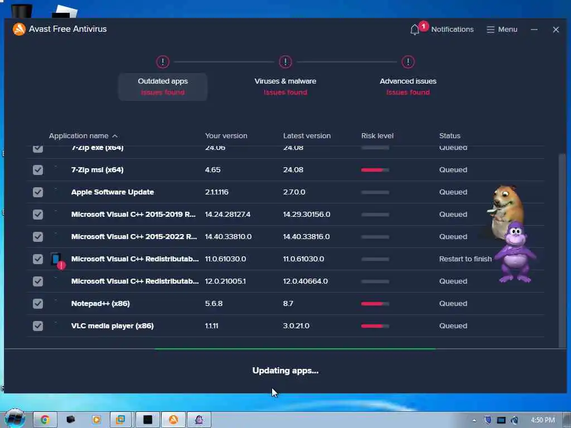Click Restart to finish status
The width and height of the screenshot is (571, 428).
coord(466,259)
